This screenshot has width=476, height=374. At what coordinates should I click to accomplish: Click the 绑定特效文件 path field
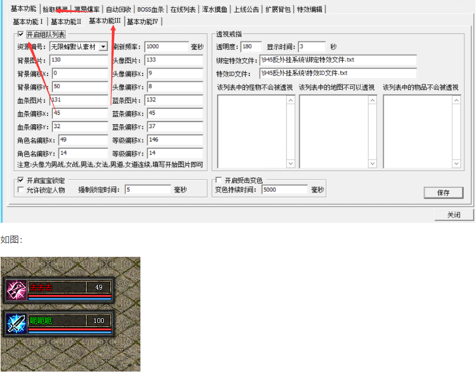pos(337,60)
